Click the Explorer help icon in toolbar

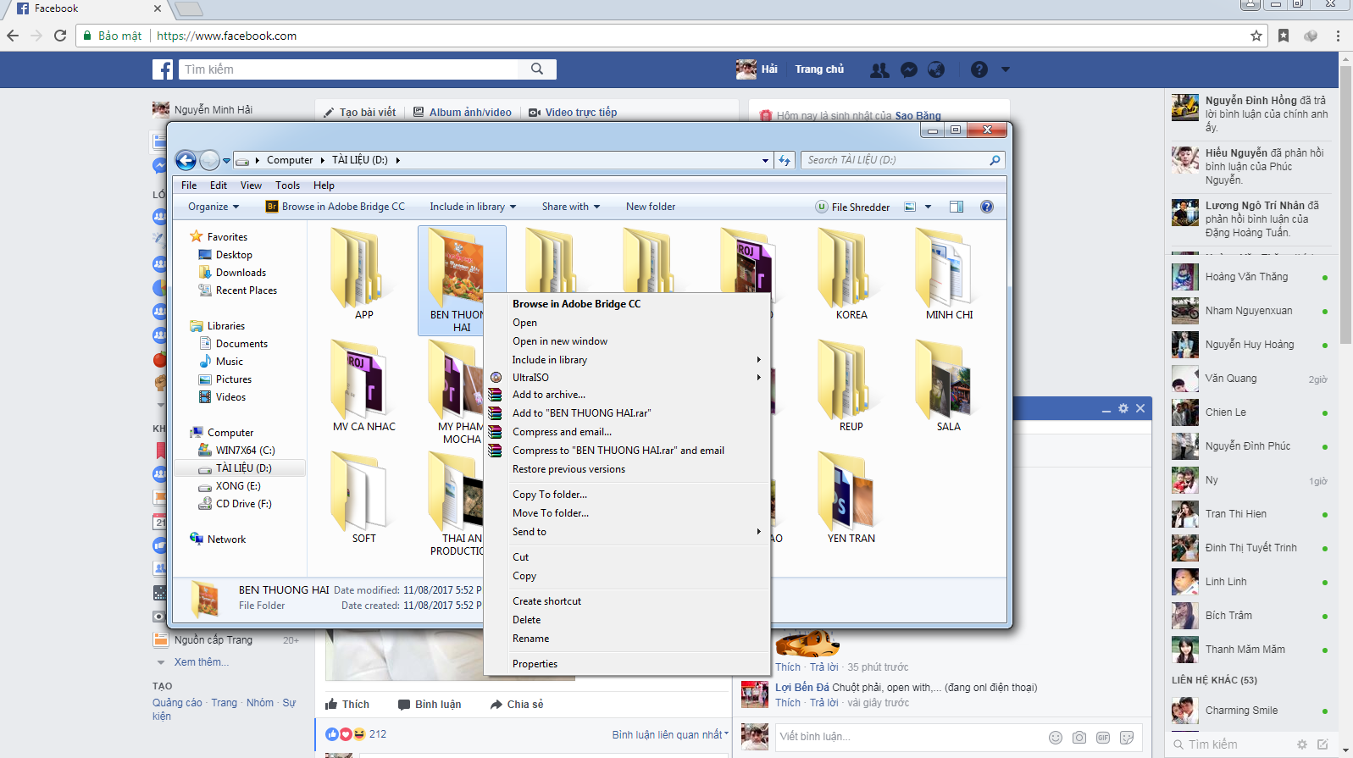tap(987, 207)
